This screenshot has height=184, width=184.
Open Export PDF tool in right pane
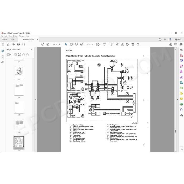(x=181, y=61)
